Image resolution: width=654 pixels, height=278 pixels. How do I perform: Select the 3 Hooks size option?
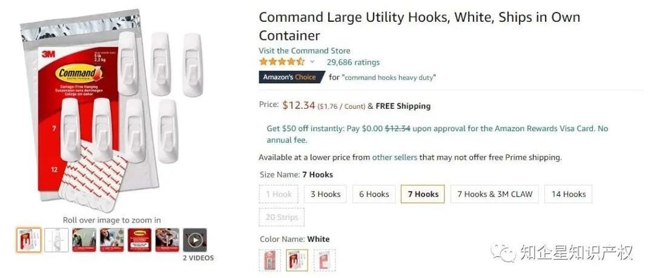coord(325,194)
